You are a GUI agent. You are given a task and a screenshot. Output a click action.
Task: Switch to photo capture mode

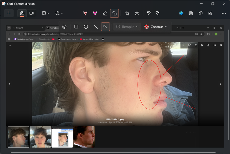point(22,13)
